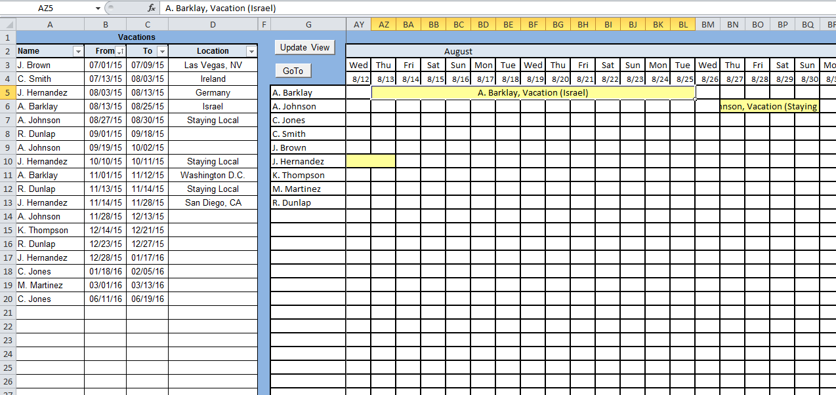Click the Update View button

point(304,47)
